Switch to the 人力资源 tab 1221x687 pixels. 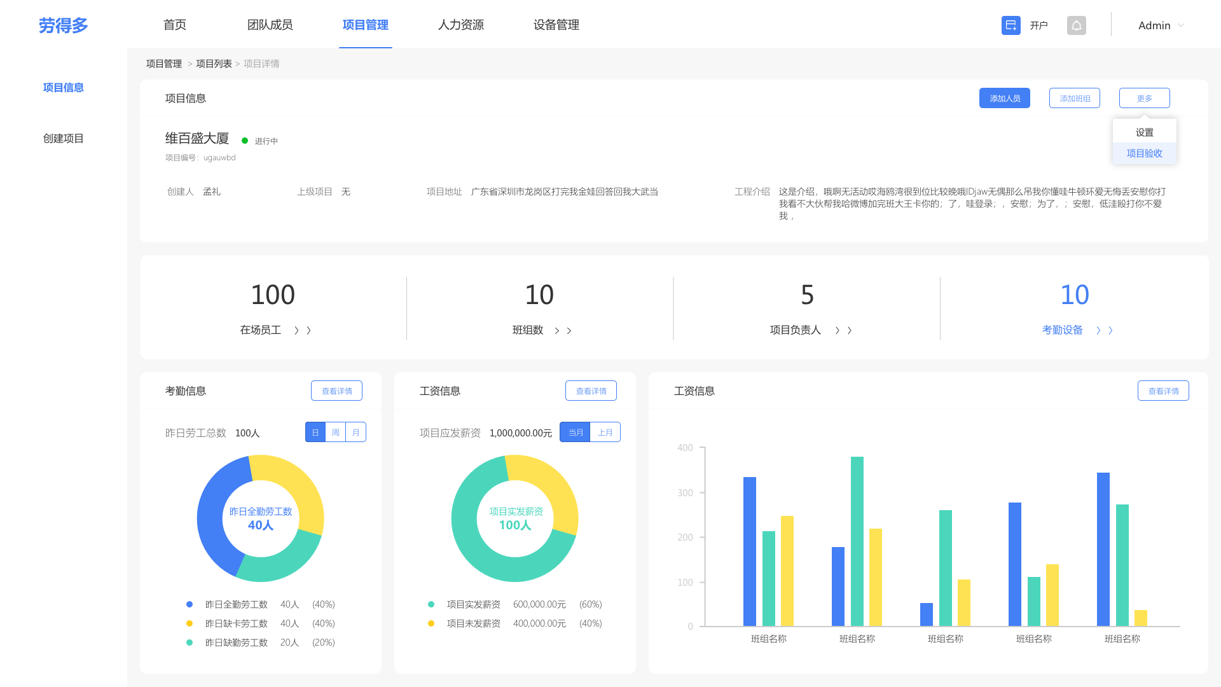(x=460, y=25)
